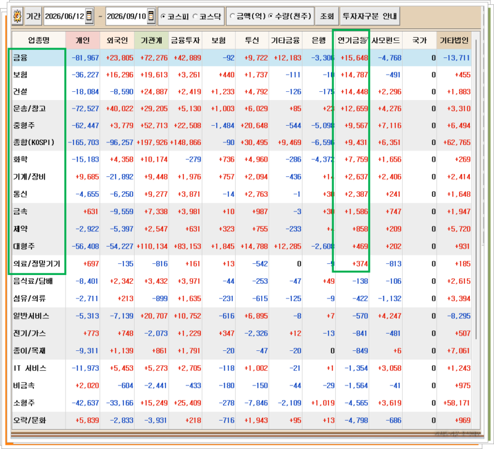
Task: Select the 종합(KOSPI) row
Action: [241, 142]
